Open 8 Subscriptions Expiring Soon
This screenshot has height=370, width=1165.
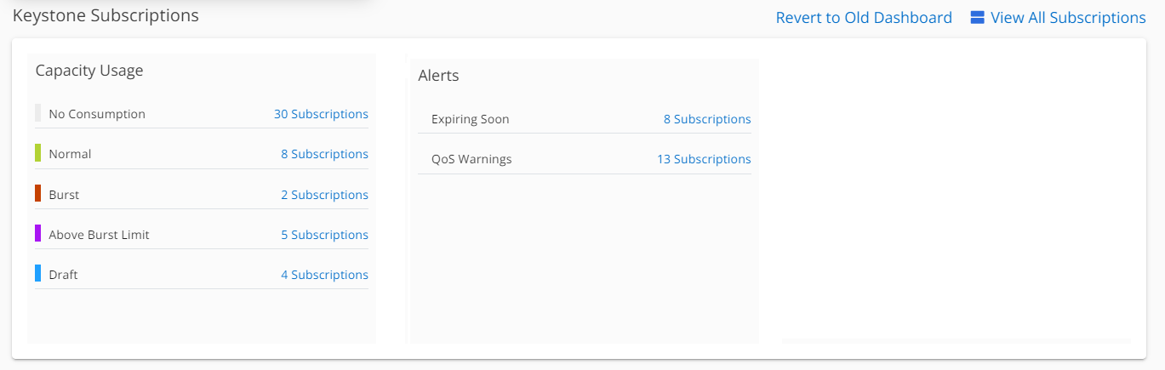click(x=707, y=119)
